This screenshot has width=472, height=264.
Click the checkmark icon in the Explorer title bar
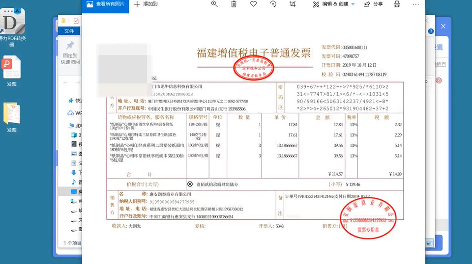76,21
